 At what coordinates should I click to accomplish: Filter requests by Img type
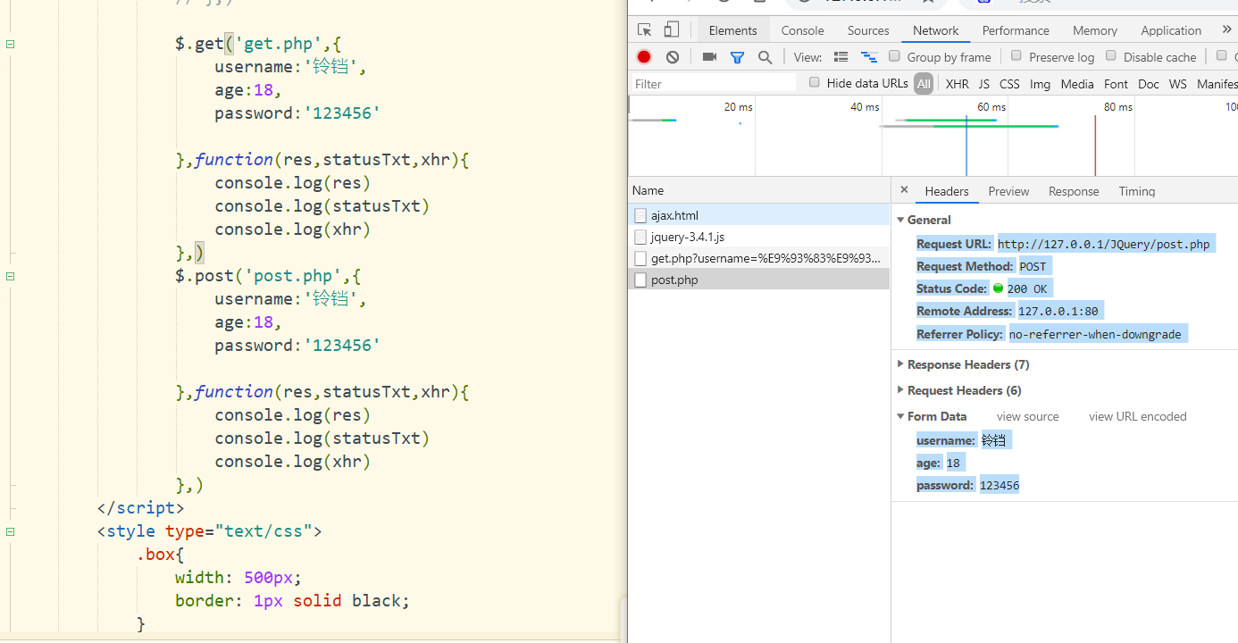[x=1040, y=84]
